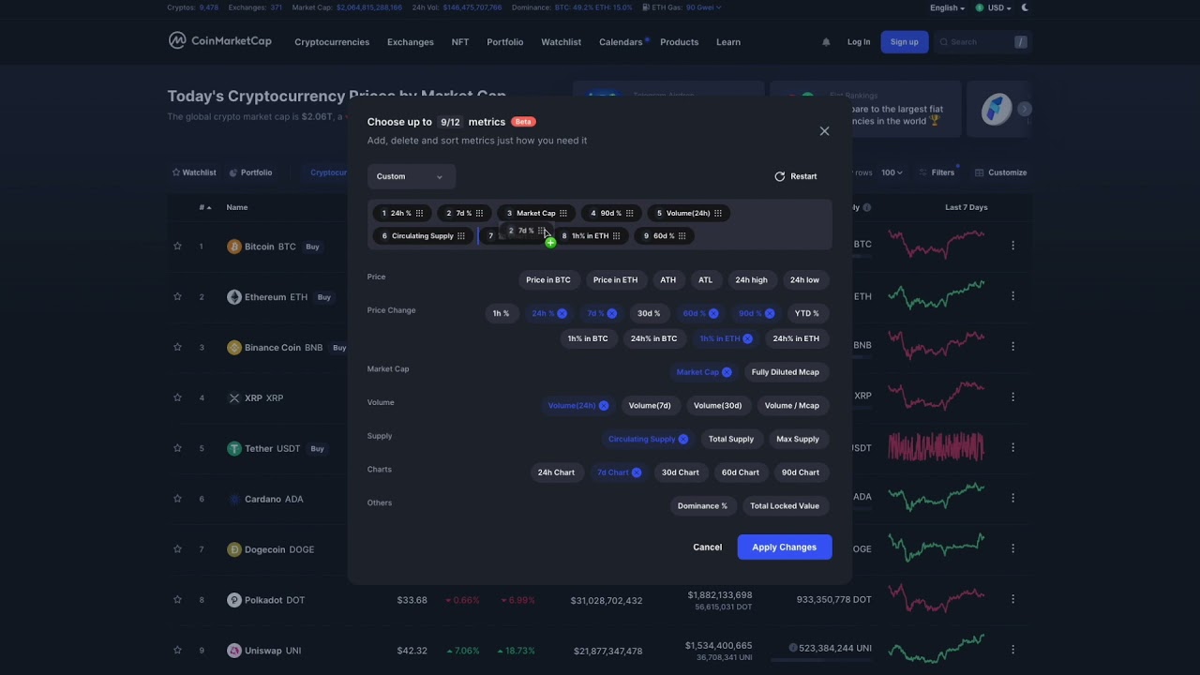Click the Restart button
Viewport: 1200px width, 675px height.
[x=795, y=176]
